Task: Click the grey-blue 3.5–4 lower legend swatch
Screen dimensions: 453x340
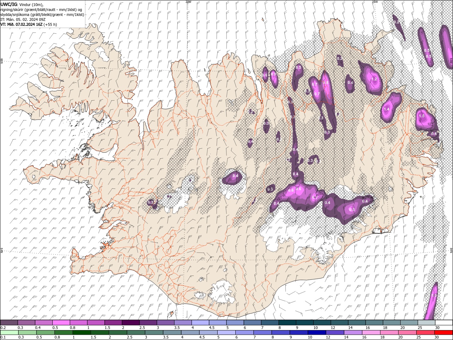Action: click(x=172, y=333)
